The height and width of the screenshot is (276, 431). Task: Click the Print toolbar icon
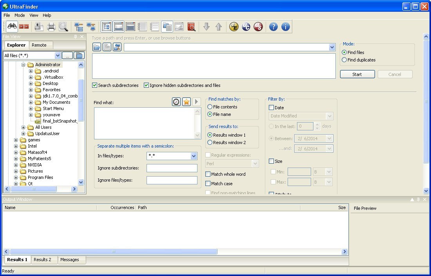point(51,26)
